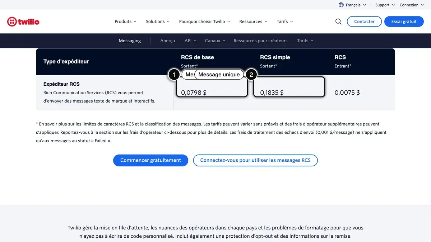Image resolution: width=431 pixels, height=242 pixels.
Task: Open the Produits menu
Action: click(126, 22)
